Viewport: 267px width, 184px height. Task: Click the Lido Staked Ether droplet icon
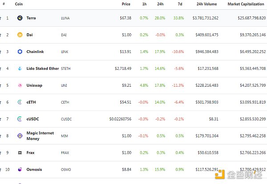20,68
